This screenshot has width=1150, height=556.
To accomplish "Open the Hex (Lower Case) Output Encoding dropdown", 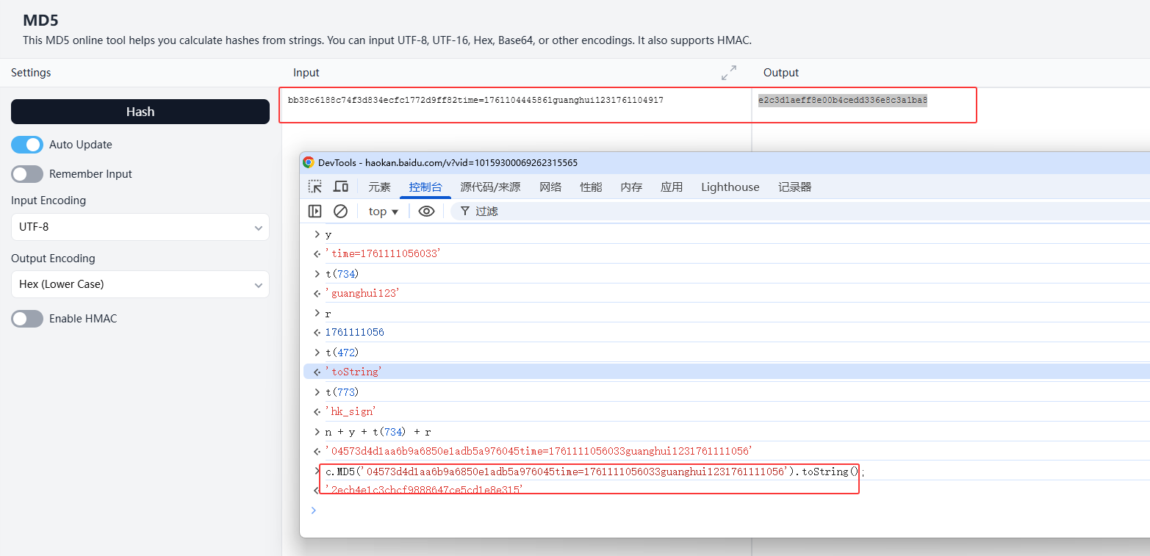I will pyautogui.click(x=140, y=284).
